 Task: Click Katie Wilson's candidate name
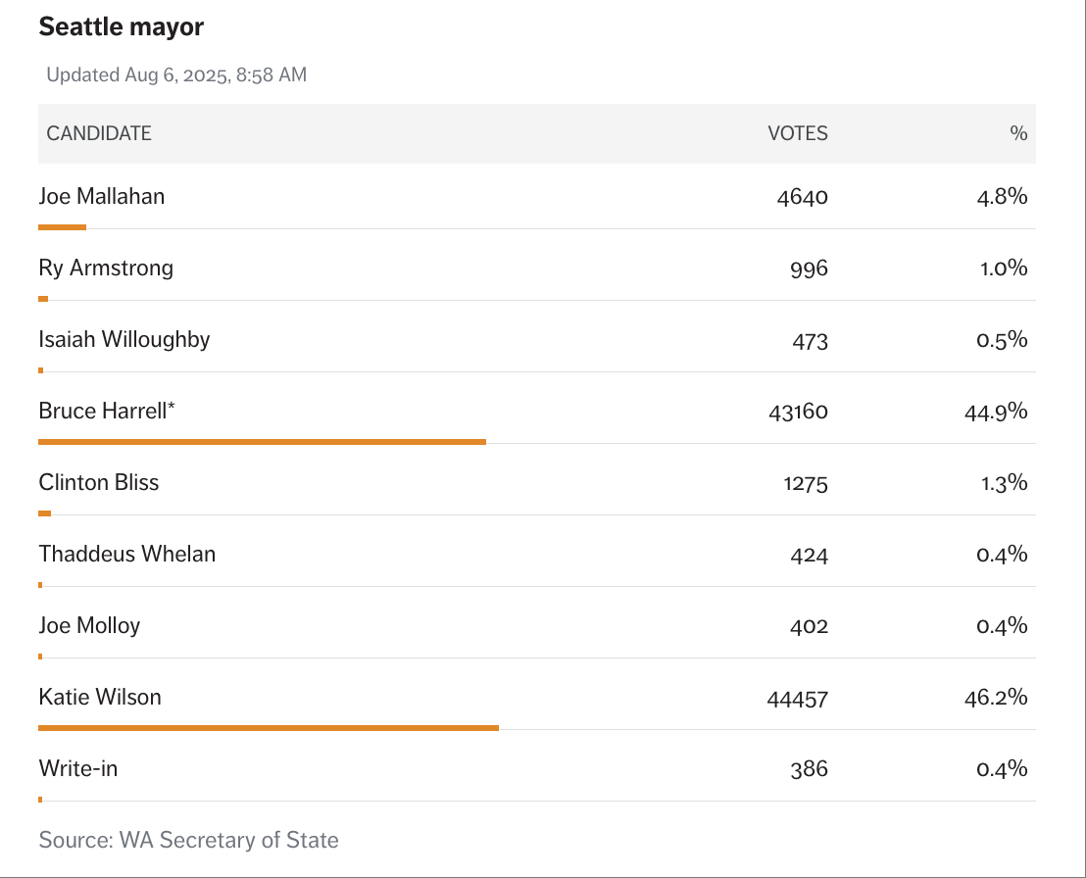pyautogui.click(x=100, y=697)
